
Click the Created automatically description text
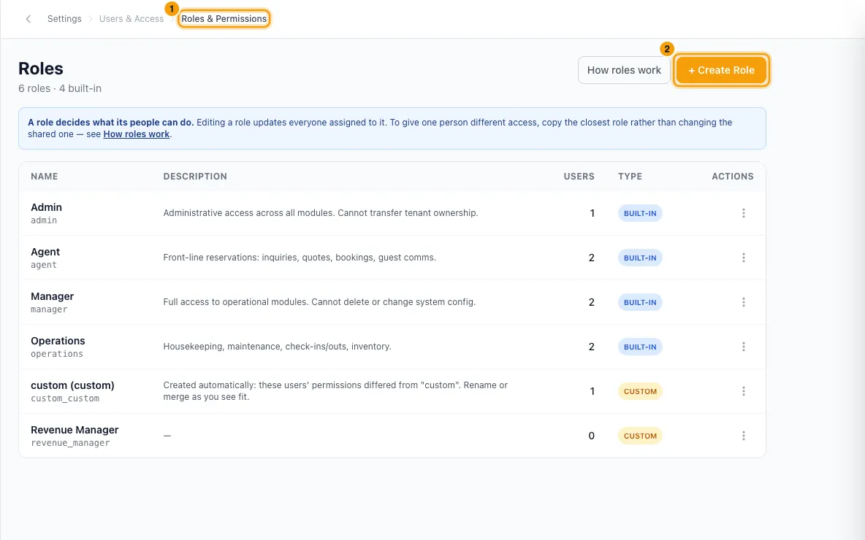335,390
